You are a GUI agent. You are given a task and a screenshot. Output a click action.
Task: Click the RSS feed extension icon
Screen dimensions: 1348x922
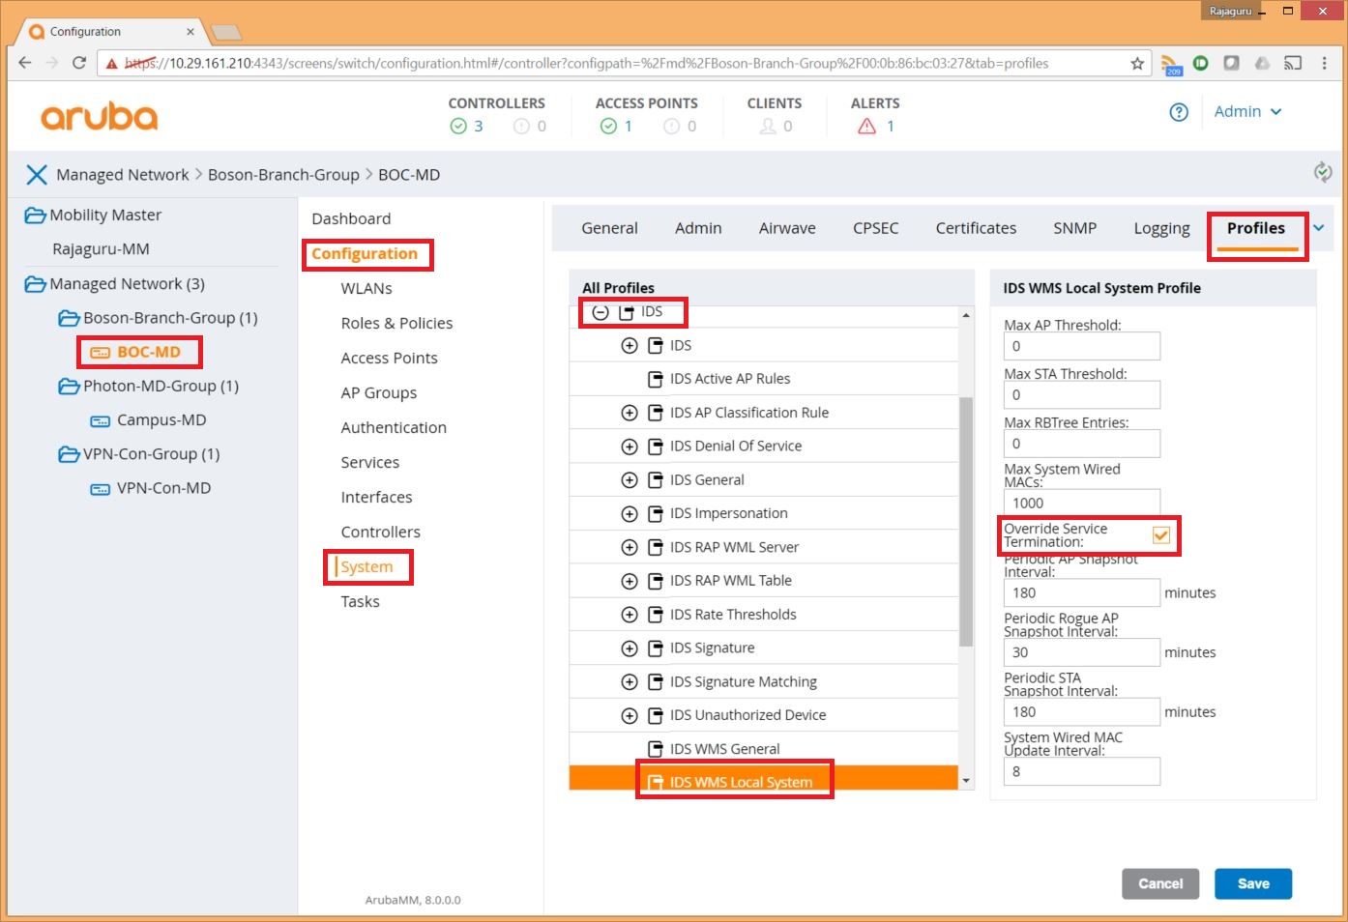pyautogui.click(x=1171, y=64)
